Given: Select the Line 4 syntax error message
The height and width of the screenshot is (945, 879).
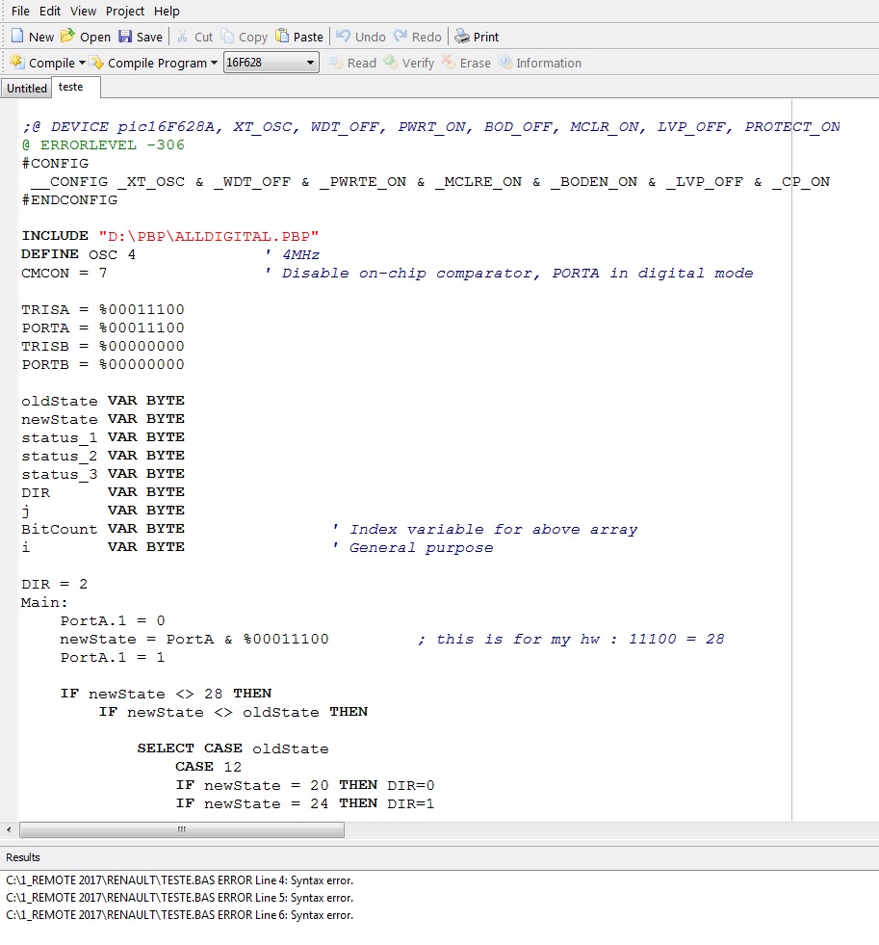Looking at the screenshot, I should click(x=179, y=879).
